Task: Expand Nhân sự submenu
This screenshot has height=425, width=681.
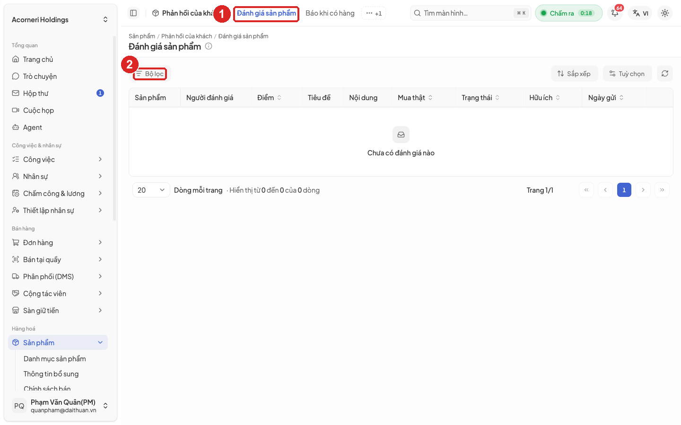Action: pos(58,177)
